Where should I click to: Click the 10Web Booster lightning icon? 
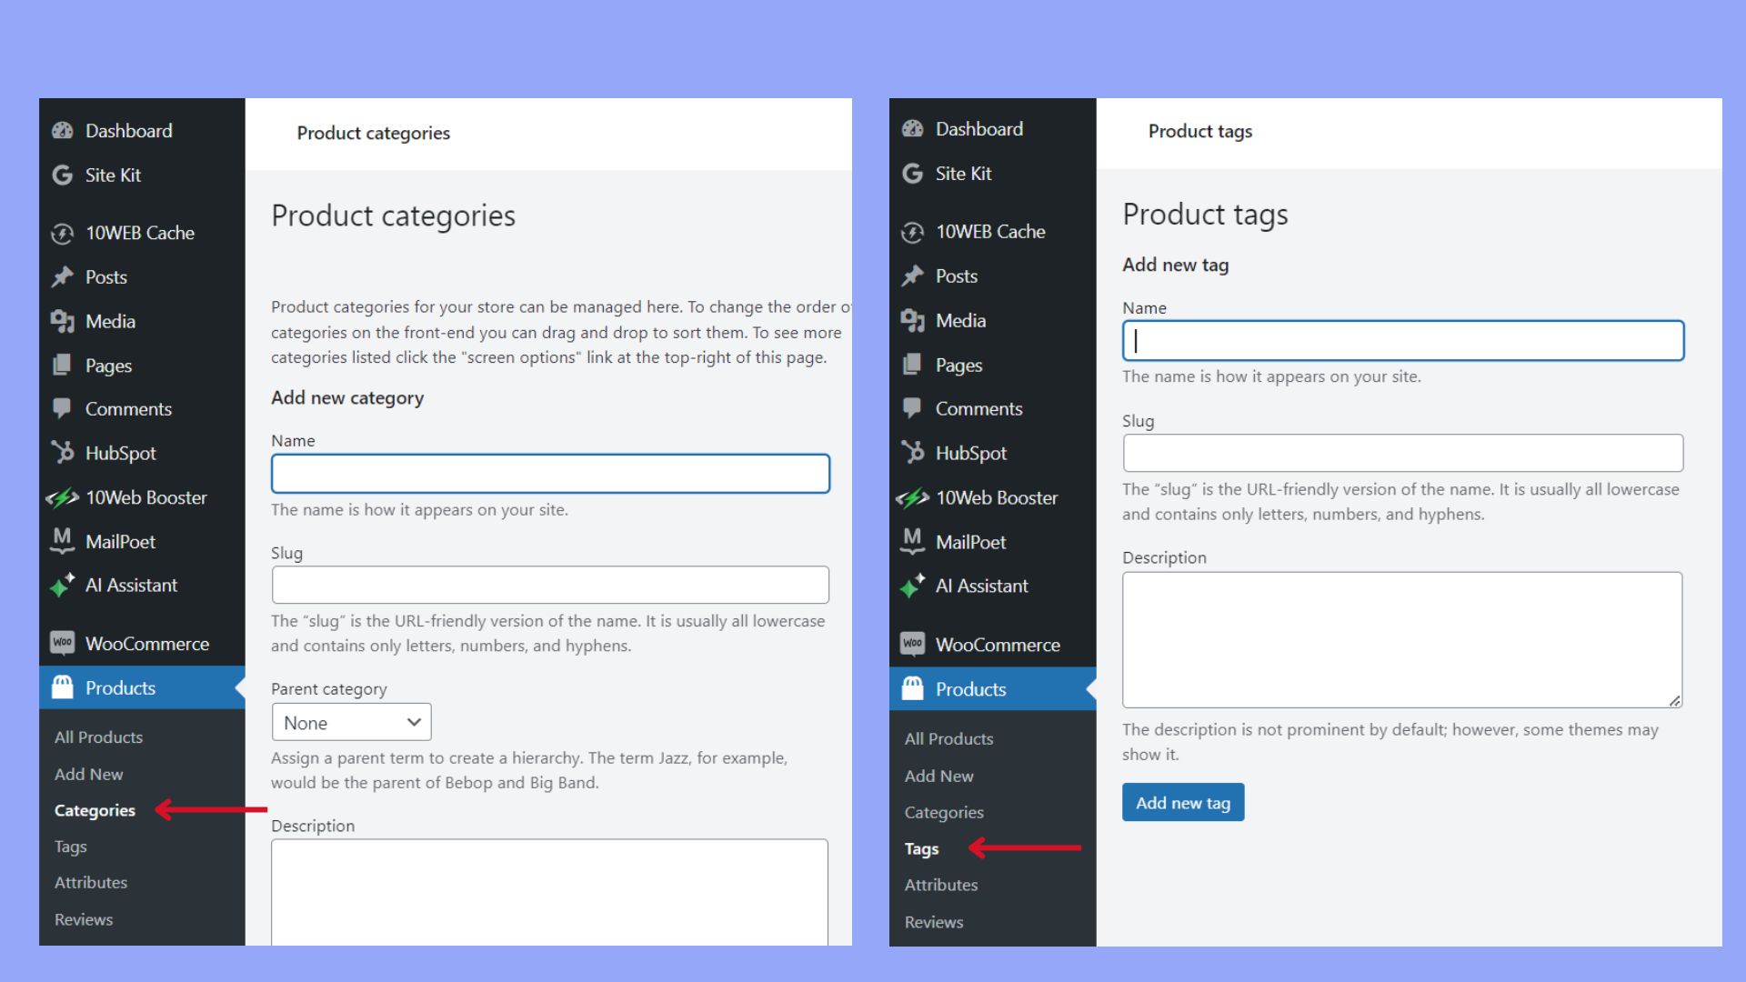pyautogui.click(x=60, y=497)
